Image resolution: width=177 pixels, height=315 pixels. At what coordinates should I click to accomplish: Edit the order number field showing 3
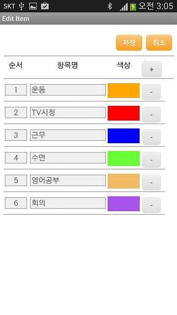(16, 135)
